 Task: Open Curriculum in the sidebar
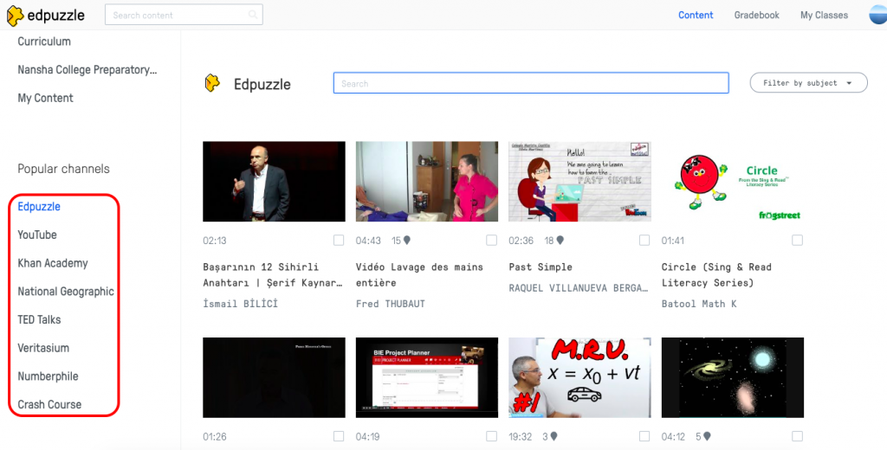coord(44,42)
